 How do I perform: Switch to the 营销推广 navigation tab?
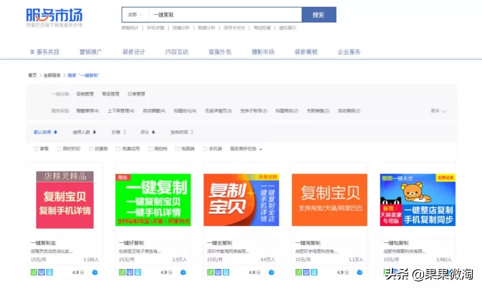tap(90, 51)
